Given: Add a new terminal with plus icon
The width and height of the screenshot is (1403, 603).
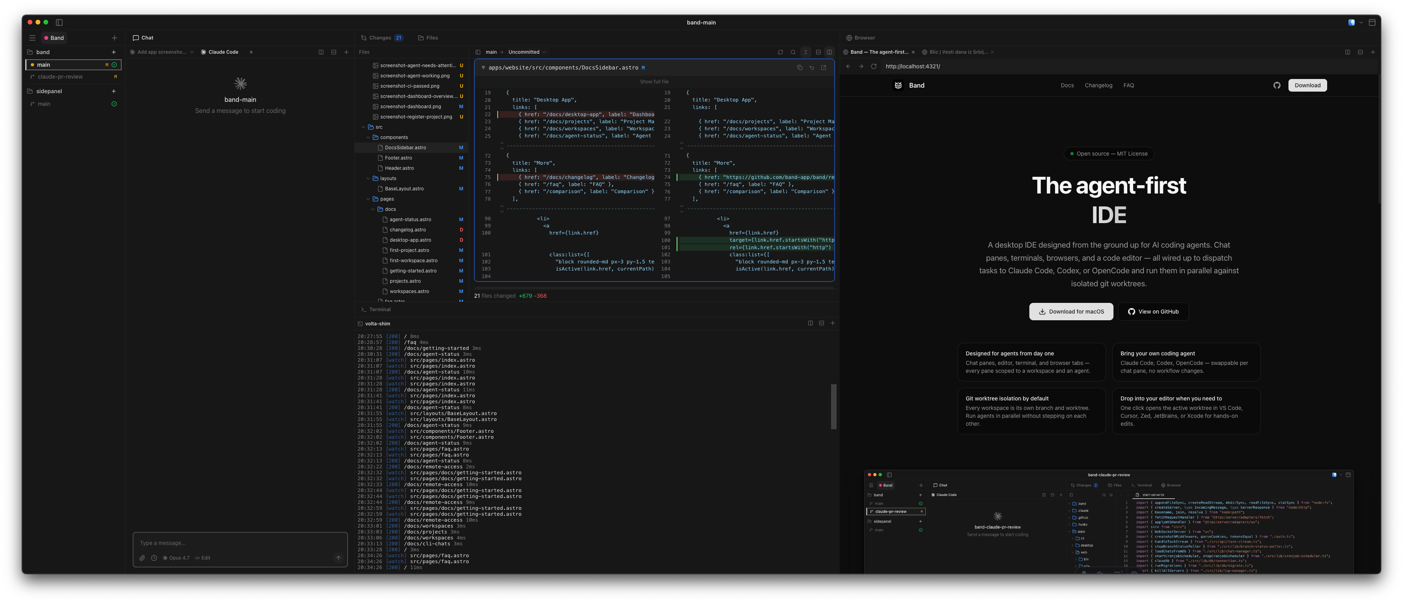Looking at the screenshot, I should (x=832, y=323).
